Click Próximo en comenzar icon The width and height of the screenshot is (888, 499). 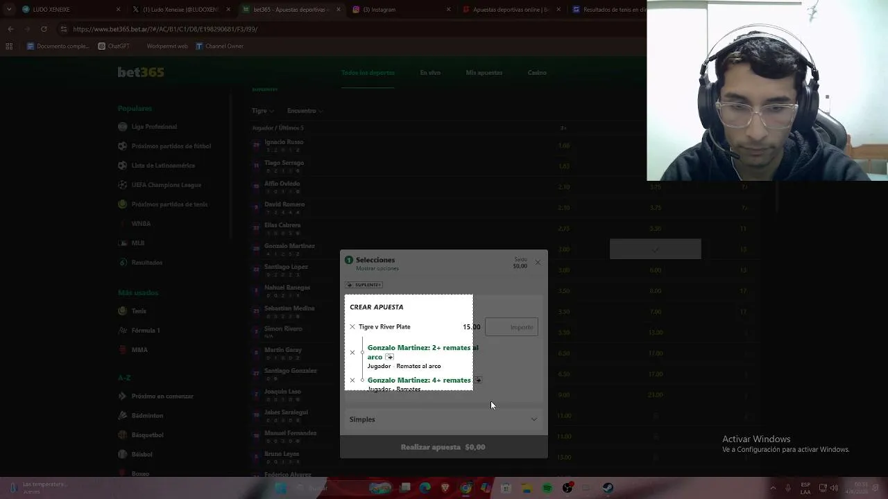coord(123,396)
